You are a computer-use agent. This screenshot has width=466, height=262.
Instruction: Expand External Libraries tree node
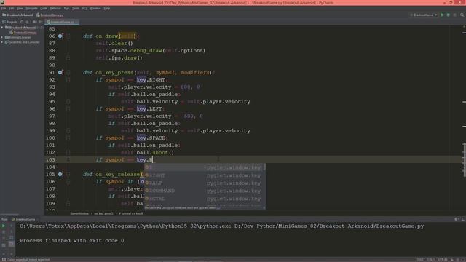2,37
